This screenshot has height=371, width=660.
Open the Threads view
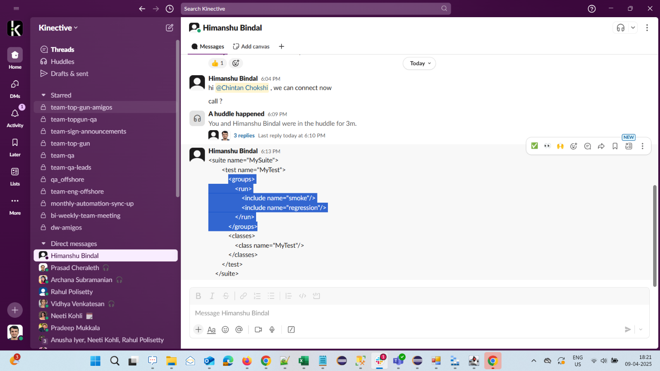(62, 49)
